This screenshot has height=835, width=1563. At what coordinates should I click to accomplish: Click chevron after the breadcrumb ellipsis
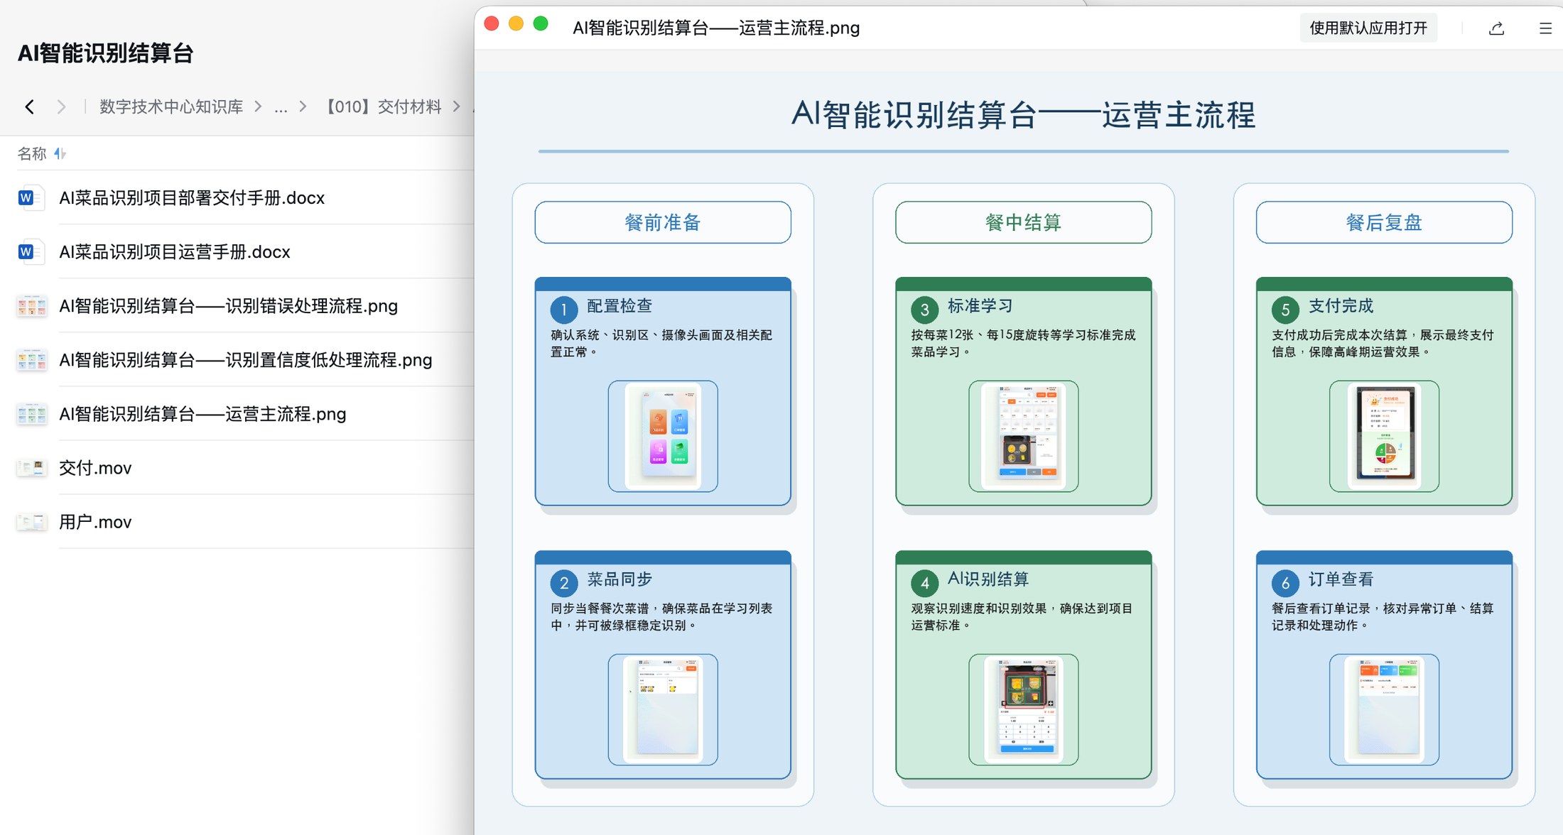tap(303, 107)
